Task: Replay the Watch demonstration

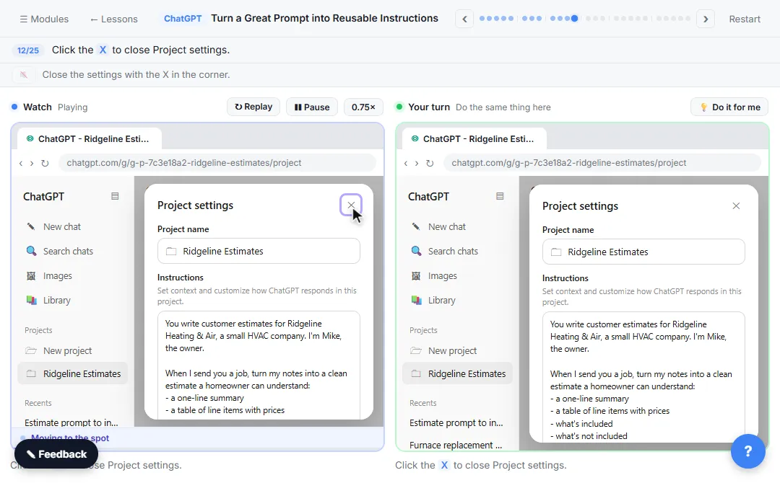Action: 253,107
